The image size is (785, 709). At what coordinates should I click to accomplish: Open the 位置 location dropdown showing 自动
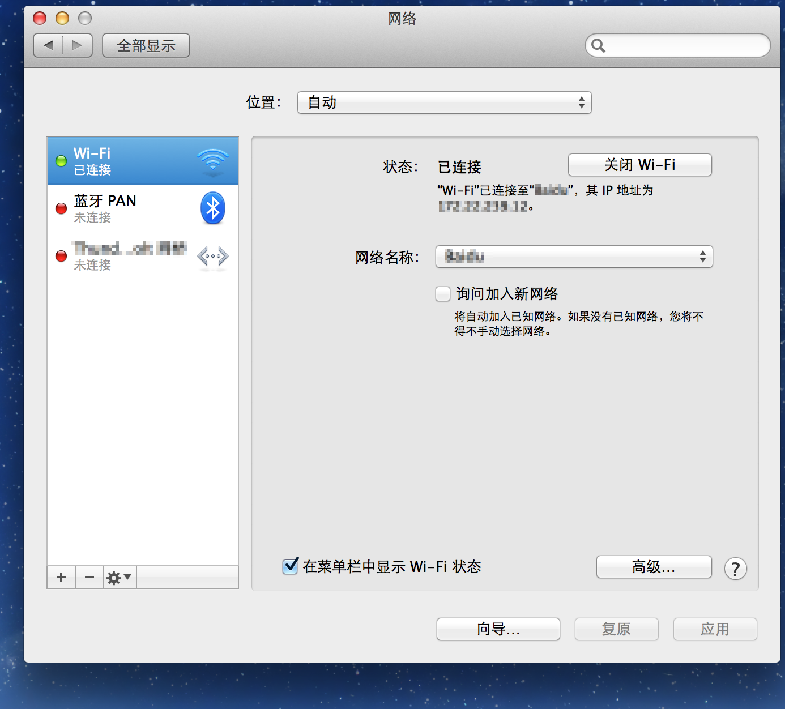pos(444,102)
